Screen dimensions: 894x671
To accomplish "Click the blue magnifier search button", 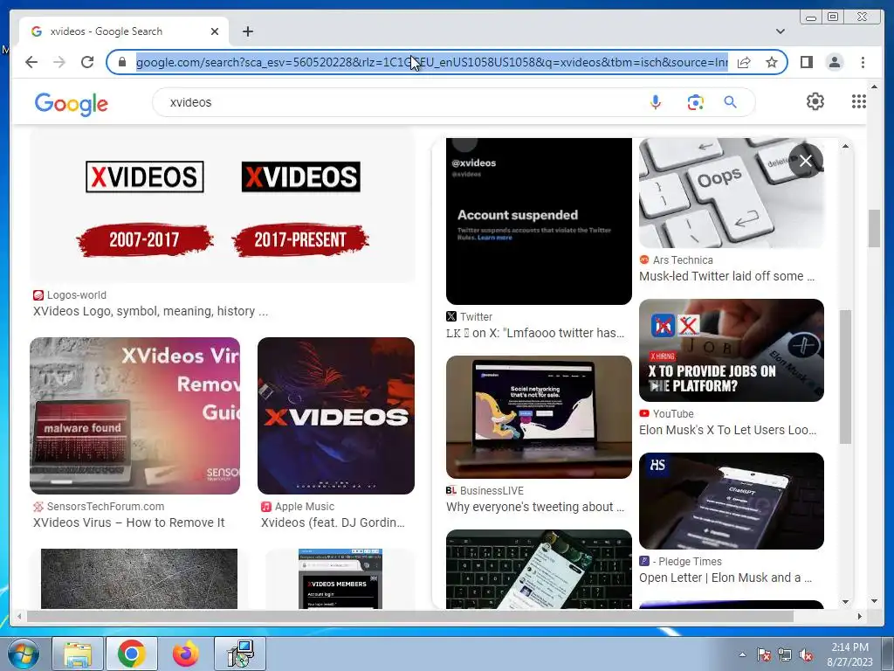I will (731, 102).
